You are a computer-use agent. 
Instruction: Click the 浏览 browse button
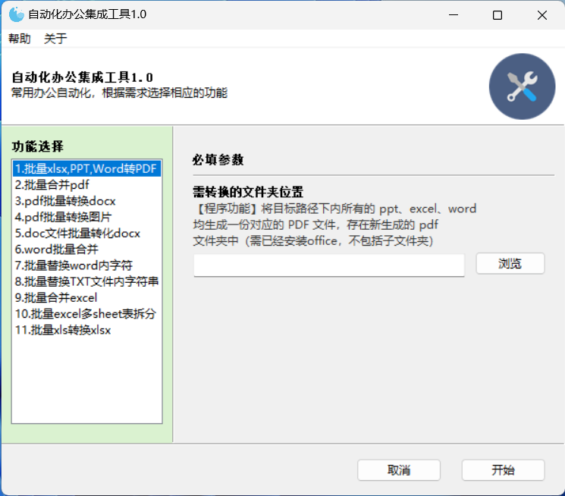point(510,263)
